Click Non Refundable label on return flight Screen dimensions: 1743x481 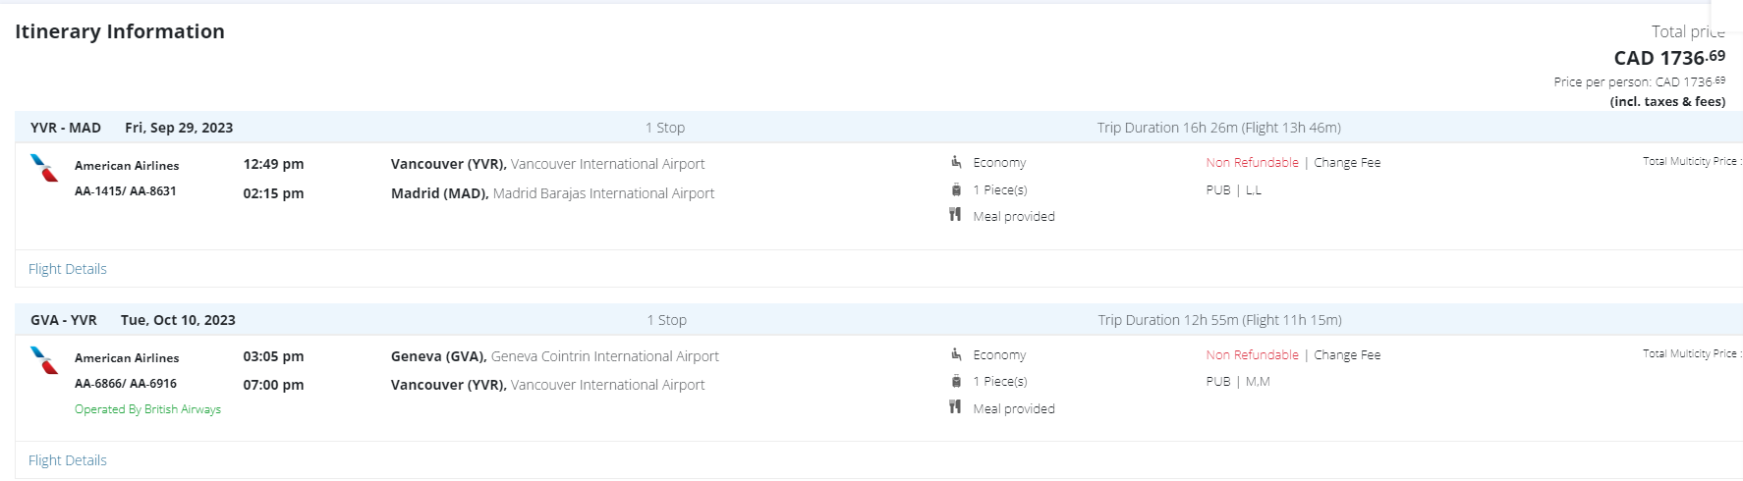(1252, 355)
